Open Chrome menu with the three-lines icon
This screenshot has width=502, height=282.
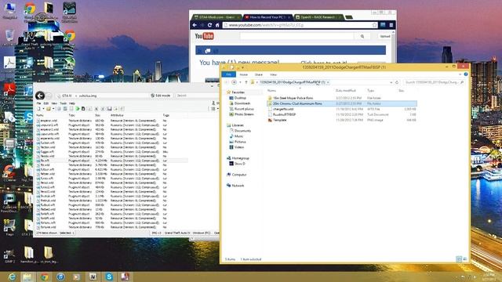point(391,25)
